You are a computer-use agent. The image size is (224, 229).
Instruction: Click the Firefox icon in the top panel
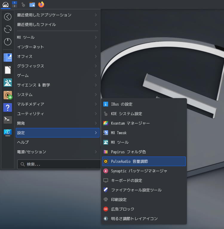pyautogui.click(x=41, y=4)
